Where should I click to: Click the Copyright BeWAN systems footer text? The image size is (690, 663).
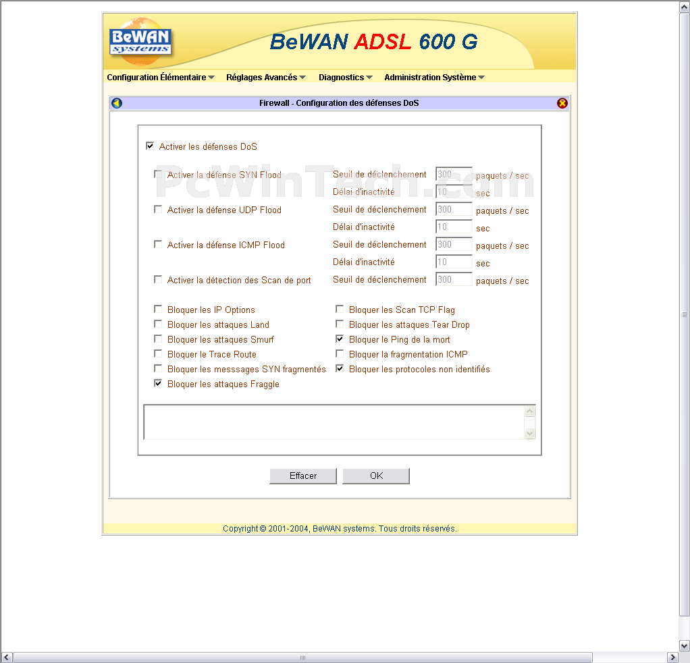click(x=340, y=529)
